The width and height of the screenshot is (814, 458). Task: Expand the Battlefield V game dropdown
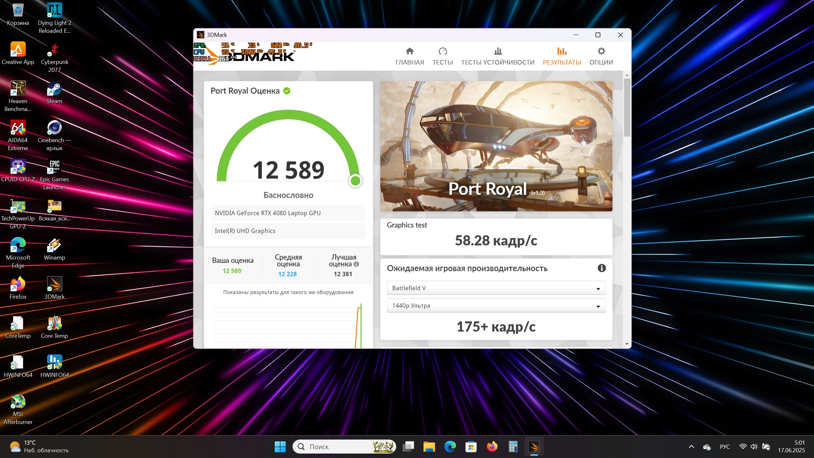click(496, 288)
